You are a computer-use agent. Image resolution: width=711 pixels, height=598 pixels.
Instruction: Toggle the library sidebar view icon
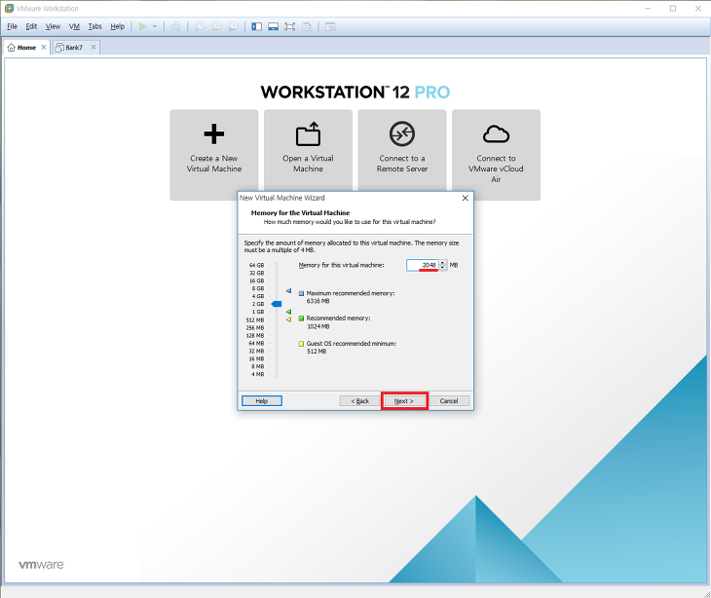tap(257, 26)
